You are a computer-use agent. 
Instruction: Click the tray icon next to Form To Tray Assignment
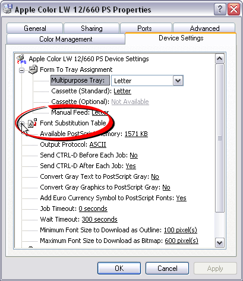[33, 70]
